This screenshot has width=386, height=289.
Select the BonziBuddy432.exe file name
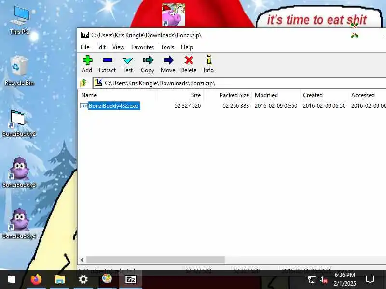pyautogui.click(x=114, y=105)
